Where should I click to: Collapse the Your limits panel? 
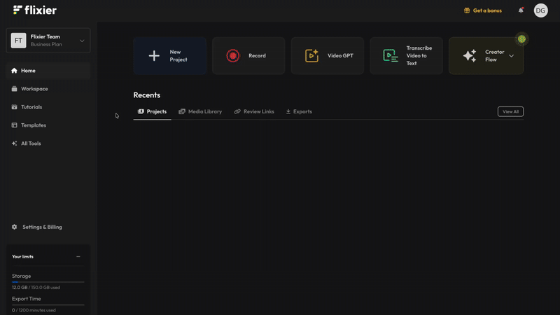click(78, 257)
